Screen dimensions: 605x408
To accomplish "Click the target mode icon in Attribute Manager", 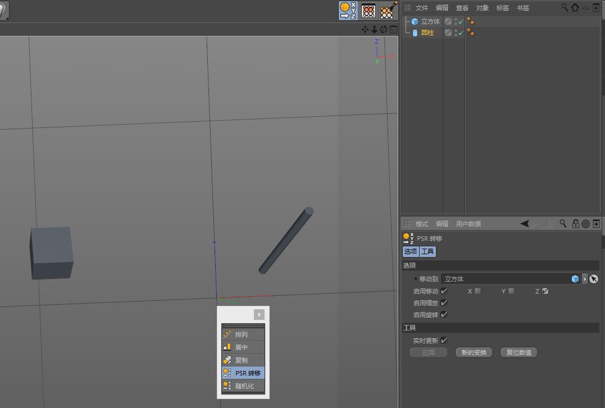I will click(x=586, y=224).
